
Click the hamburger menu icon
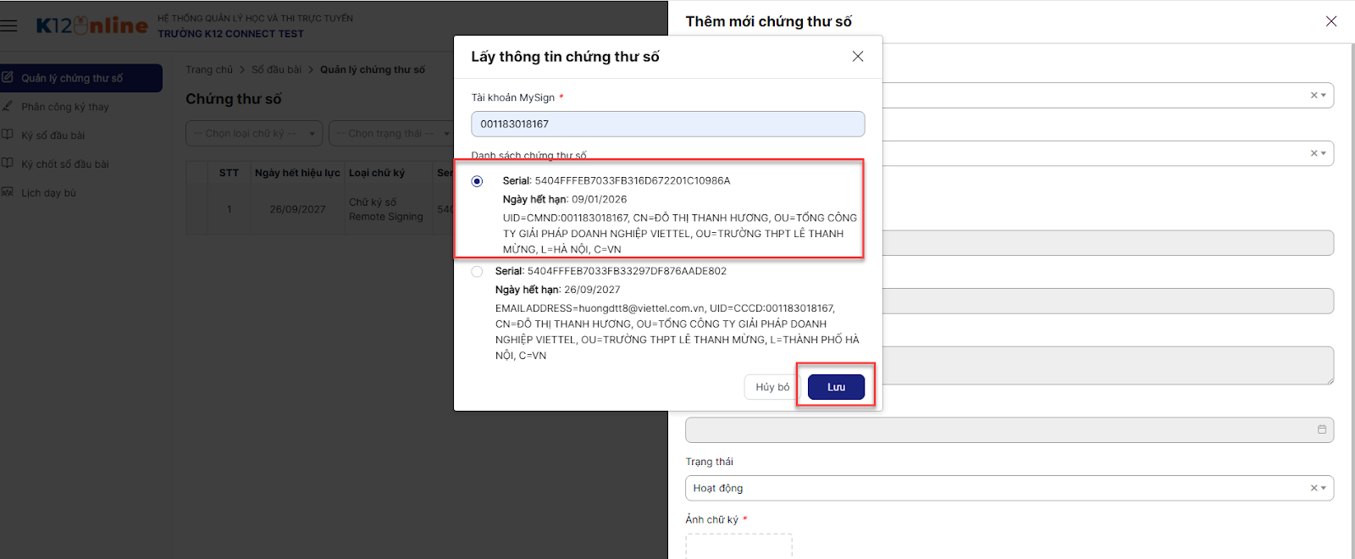pyautogui.click(x=9, y=25)
